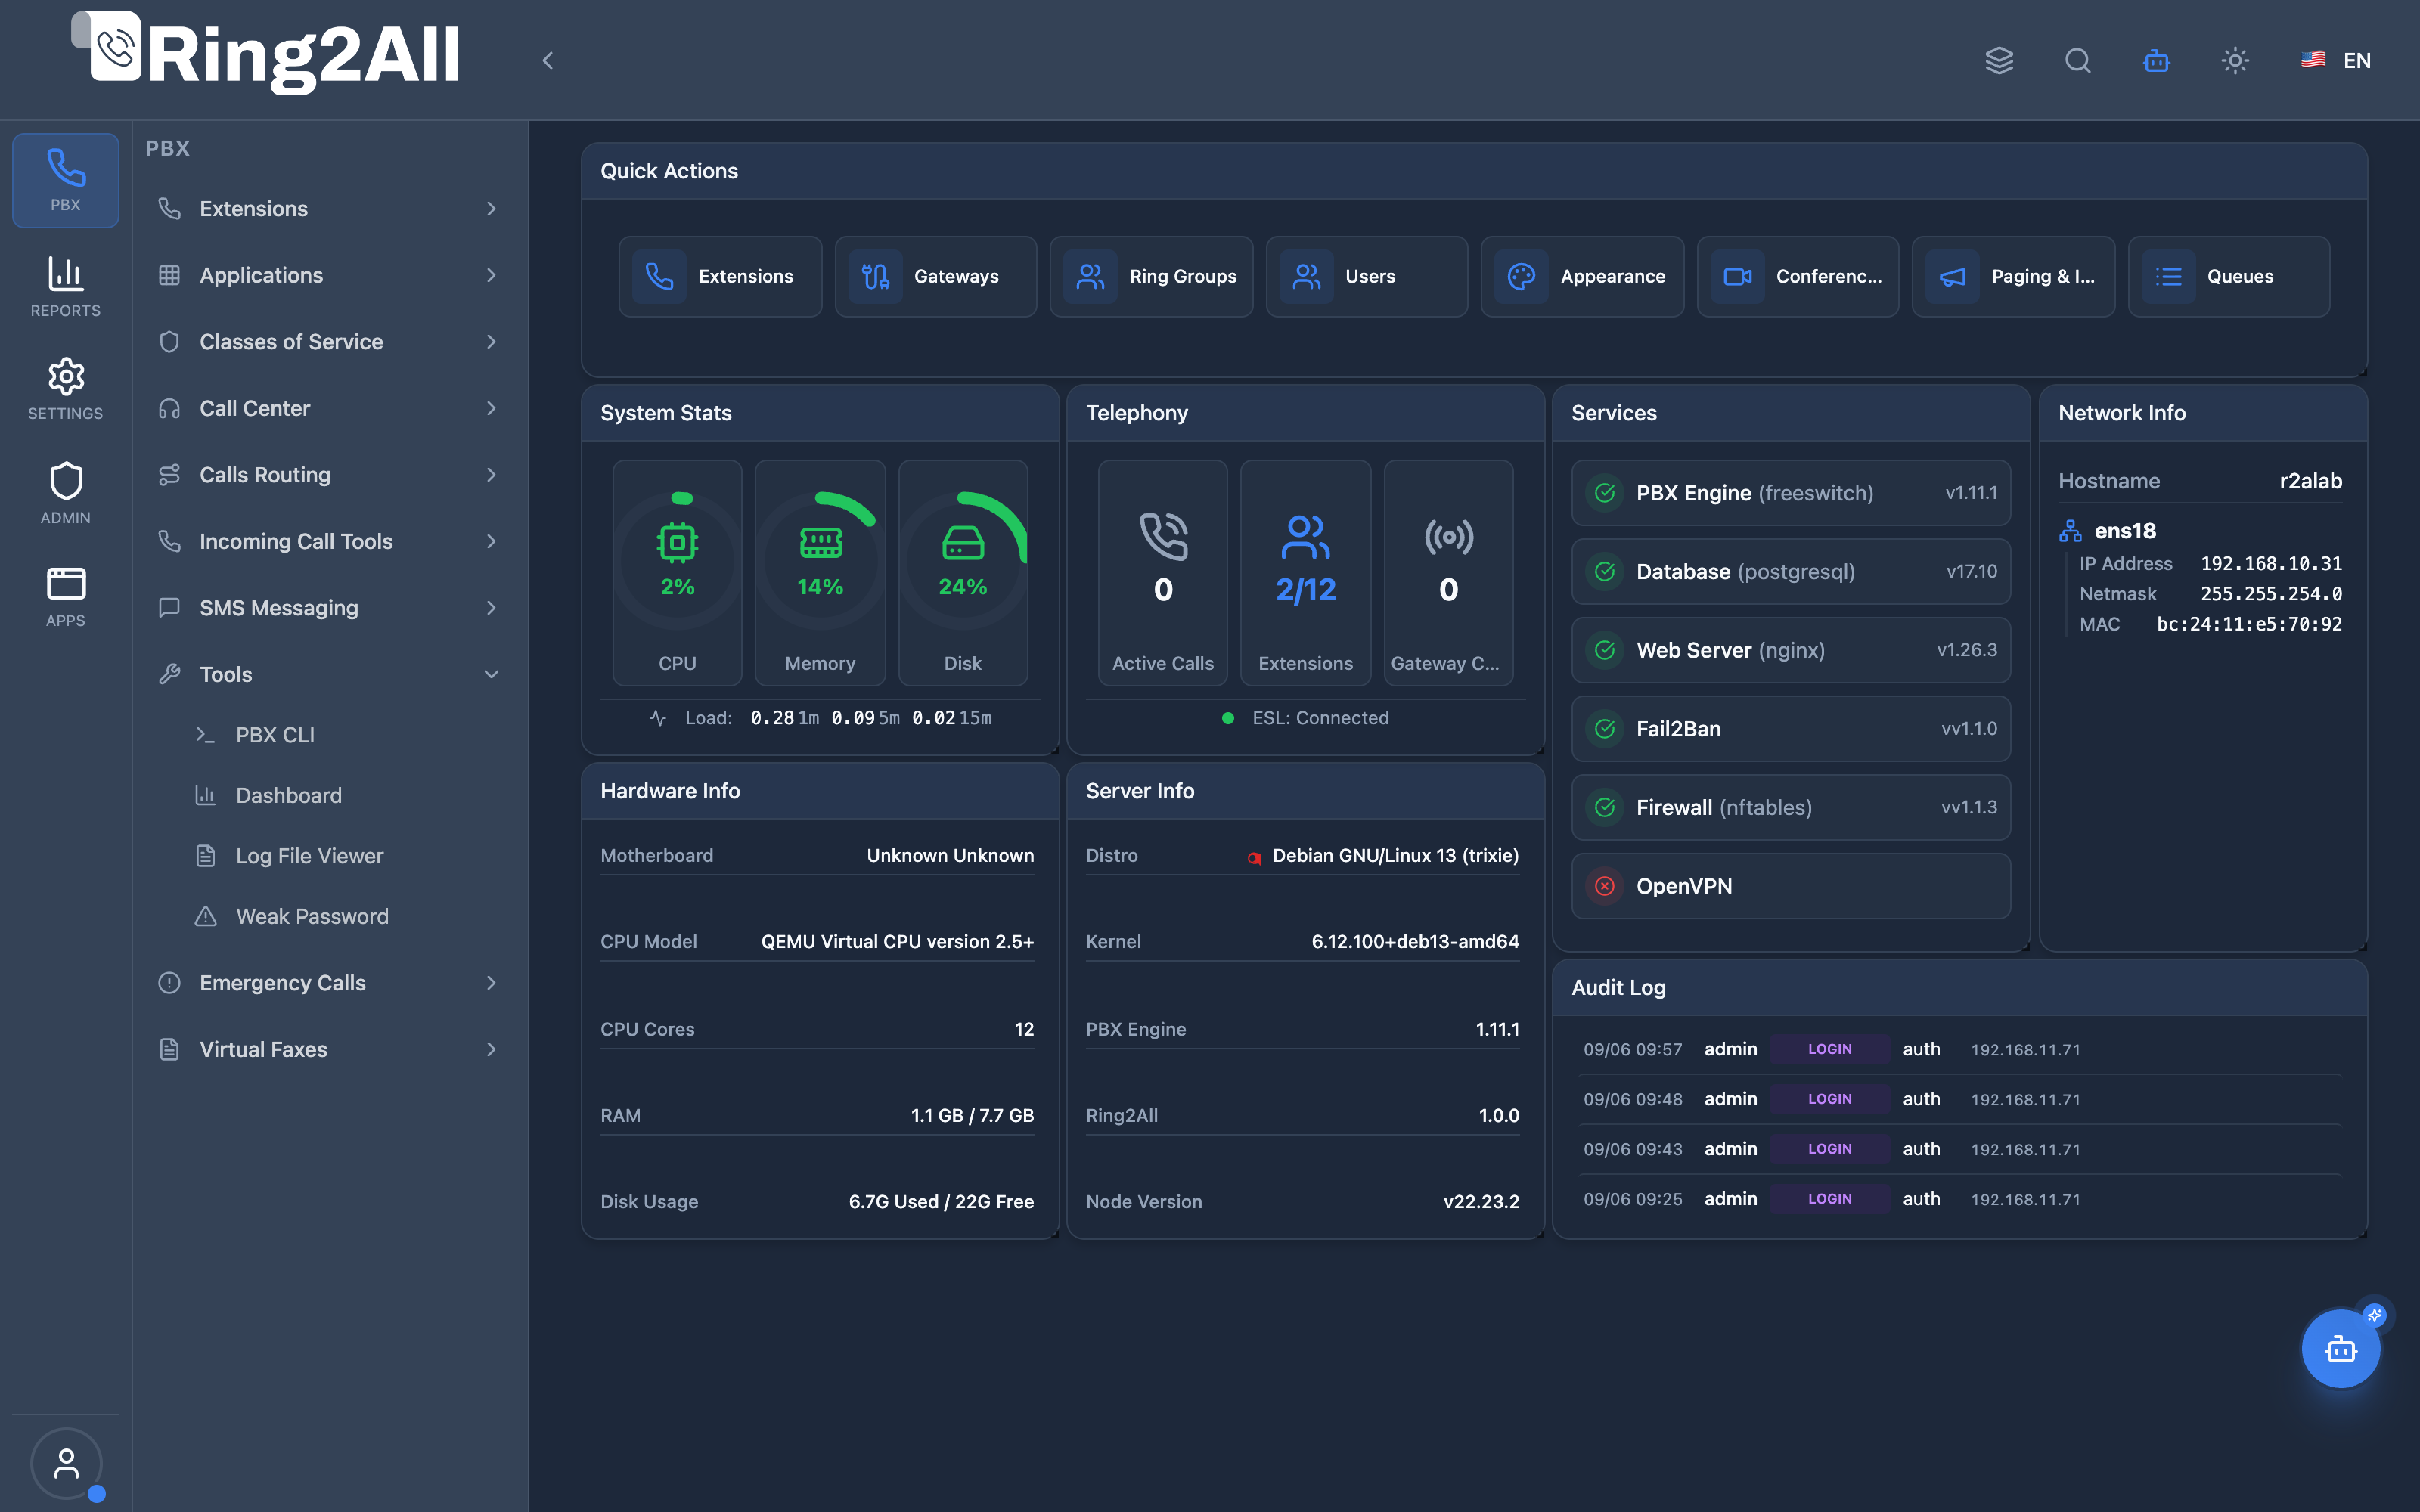Click the Ring2All logo
Image resolution: width=2420 pixels, height=1512 pixels.
click(x=266, y=53)
